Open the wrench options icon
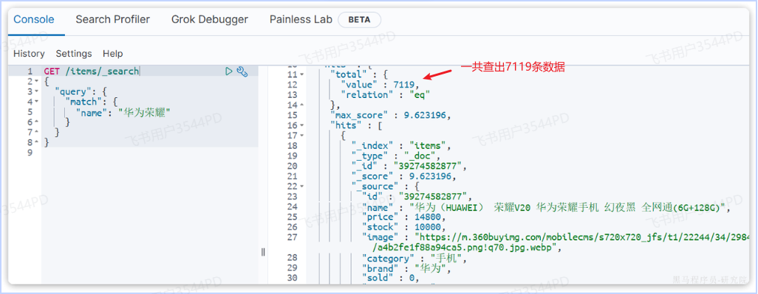The width and height of the screenshot is (758, 294). 242,71
